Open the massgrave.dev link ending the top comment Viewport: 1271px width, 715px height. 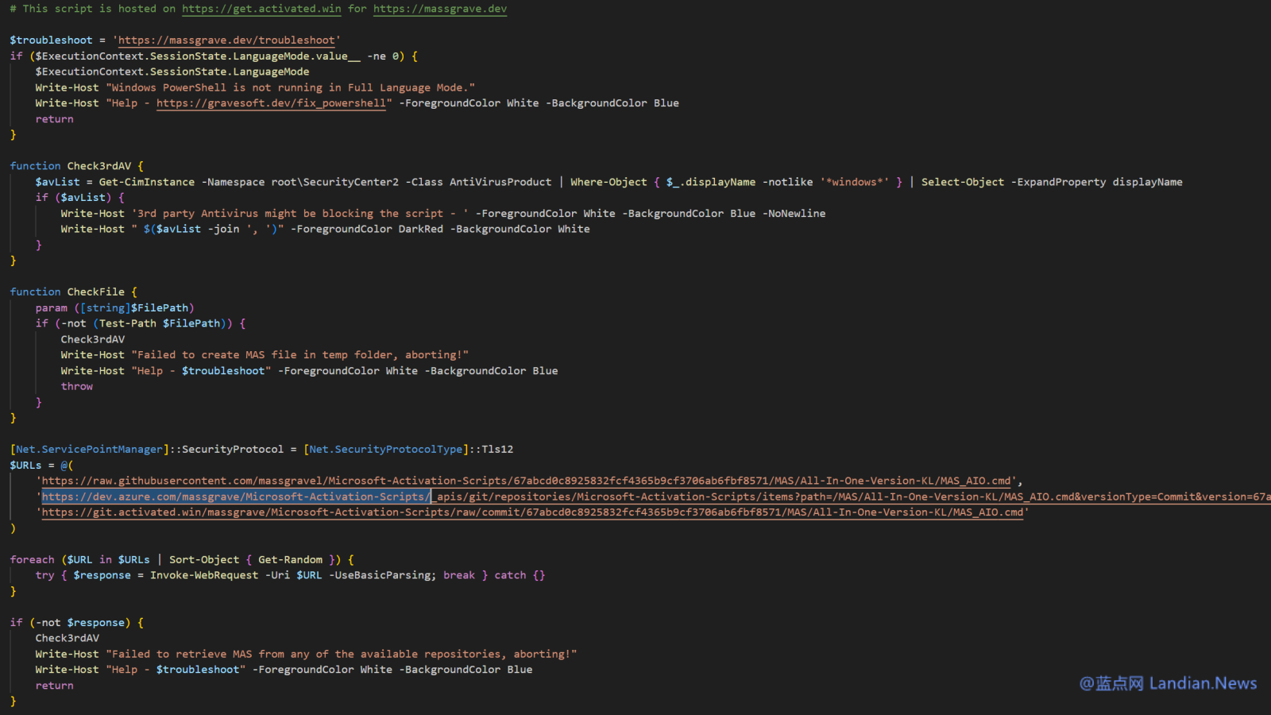439,9
